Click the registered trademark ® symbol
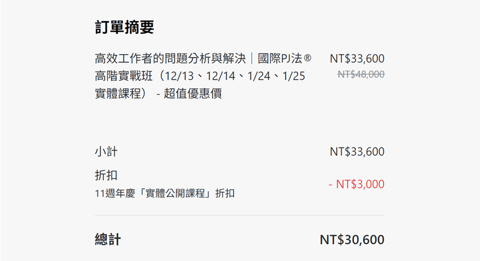This screenshot has width=480, height=261. pyautogui.click(x=308, y=59)
